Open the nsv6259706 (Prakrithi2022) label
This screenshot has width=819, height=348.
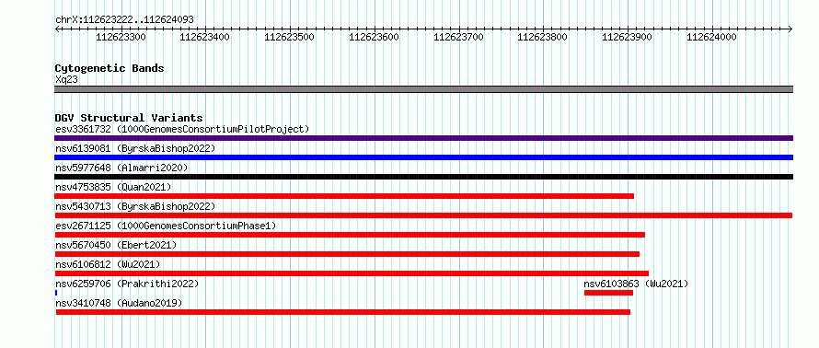[127, 284]
